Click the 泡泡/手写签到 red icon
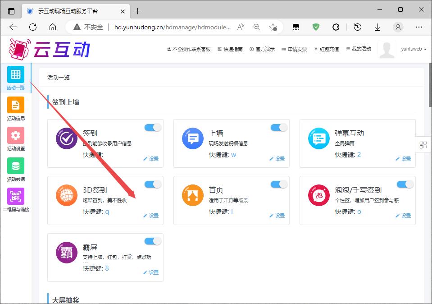The height and width of the screenshot is (304, 432). (319, 195)
